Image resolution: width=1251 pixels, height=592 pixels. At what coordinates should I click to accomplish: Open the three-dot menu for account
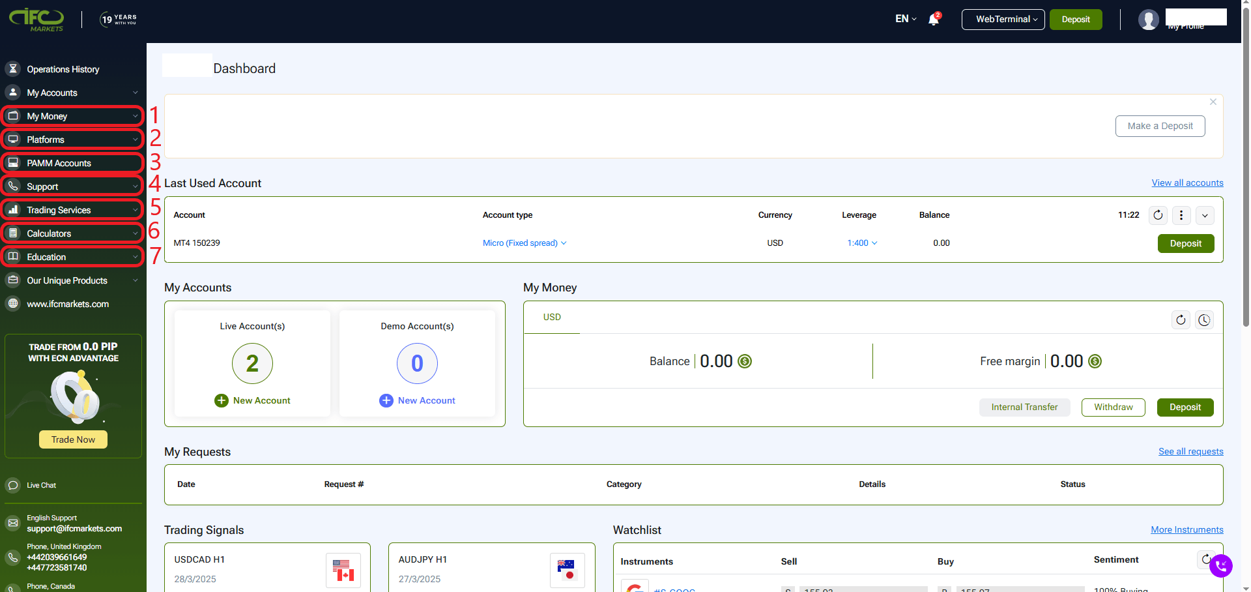pyautogui.click(x=1181, y=215)
